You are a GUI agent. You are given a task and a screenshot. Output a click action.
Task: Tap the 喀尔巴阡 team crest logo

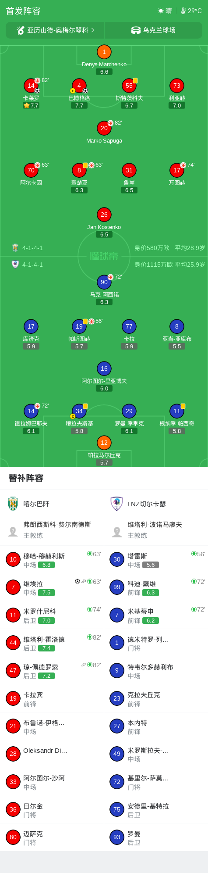[x=13, y=504]
